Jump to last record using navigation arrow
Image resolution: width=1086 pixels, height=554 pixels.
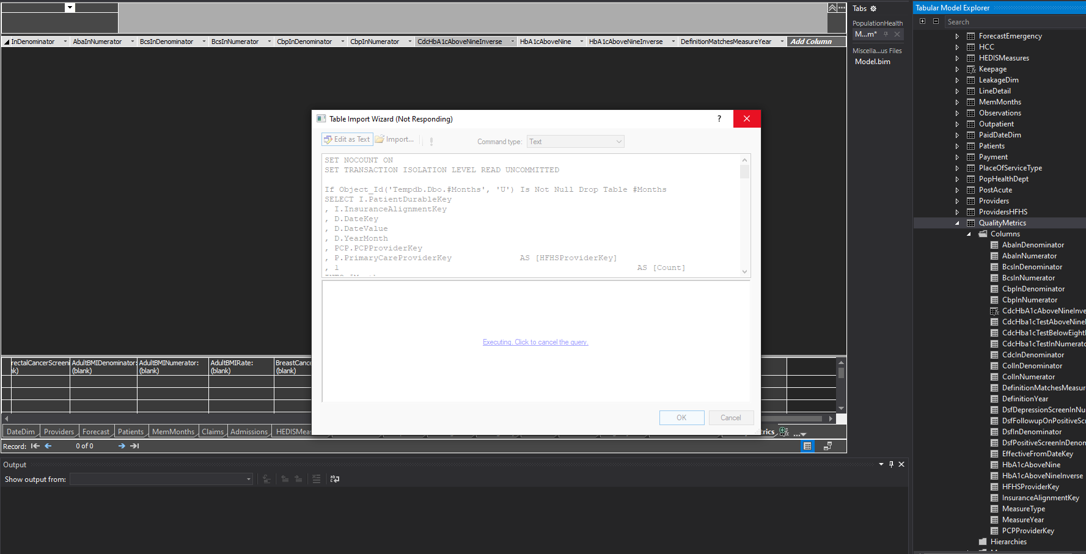click(x=134, y=446)
